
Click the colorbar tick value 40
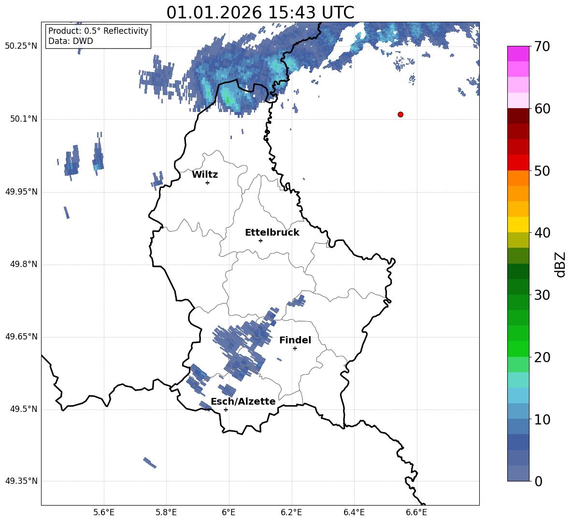pos(542,233)
